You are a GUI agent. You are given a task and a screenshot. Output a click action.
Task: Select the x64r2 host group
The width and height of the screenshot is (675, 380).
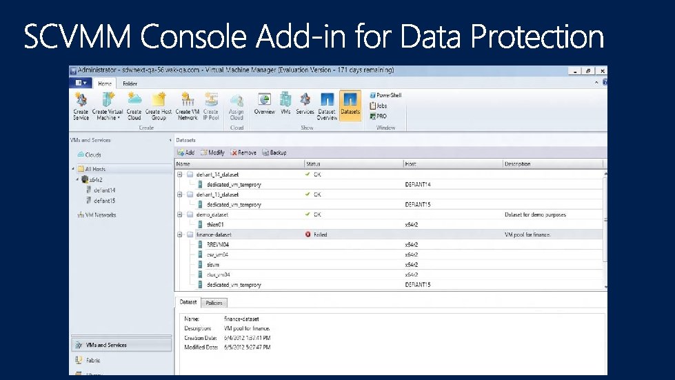coord(92,179)
